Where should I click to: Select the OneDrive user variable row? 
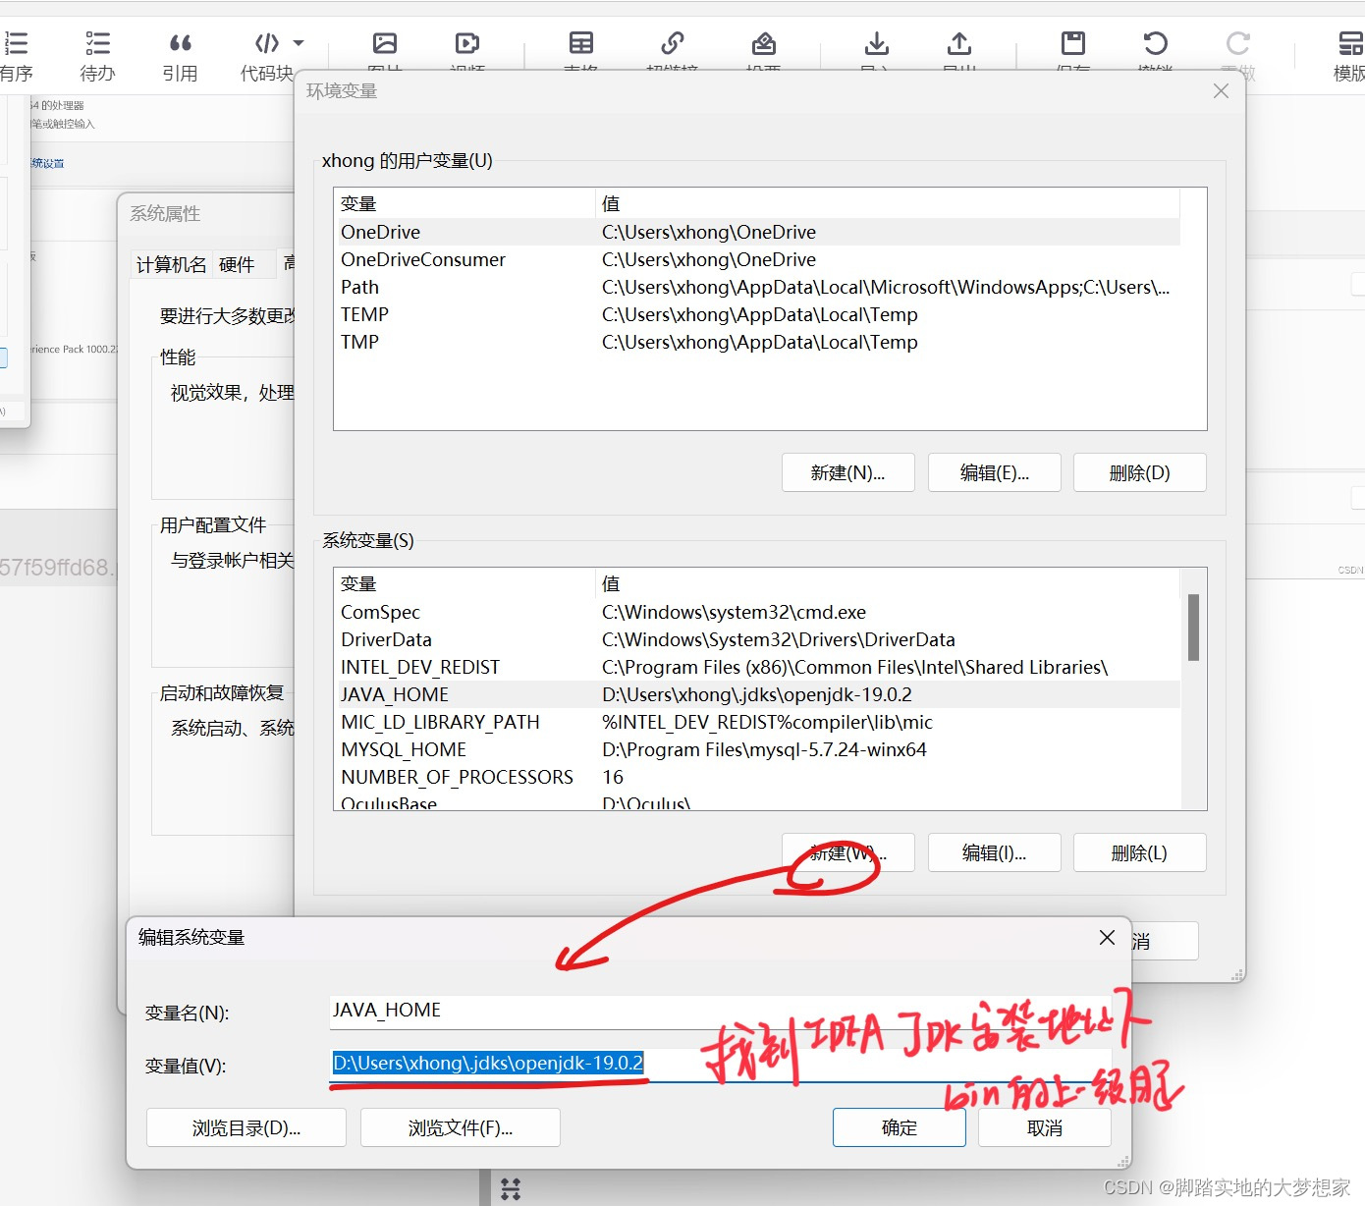click(x=756, y=232)
